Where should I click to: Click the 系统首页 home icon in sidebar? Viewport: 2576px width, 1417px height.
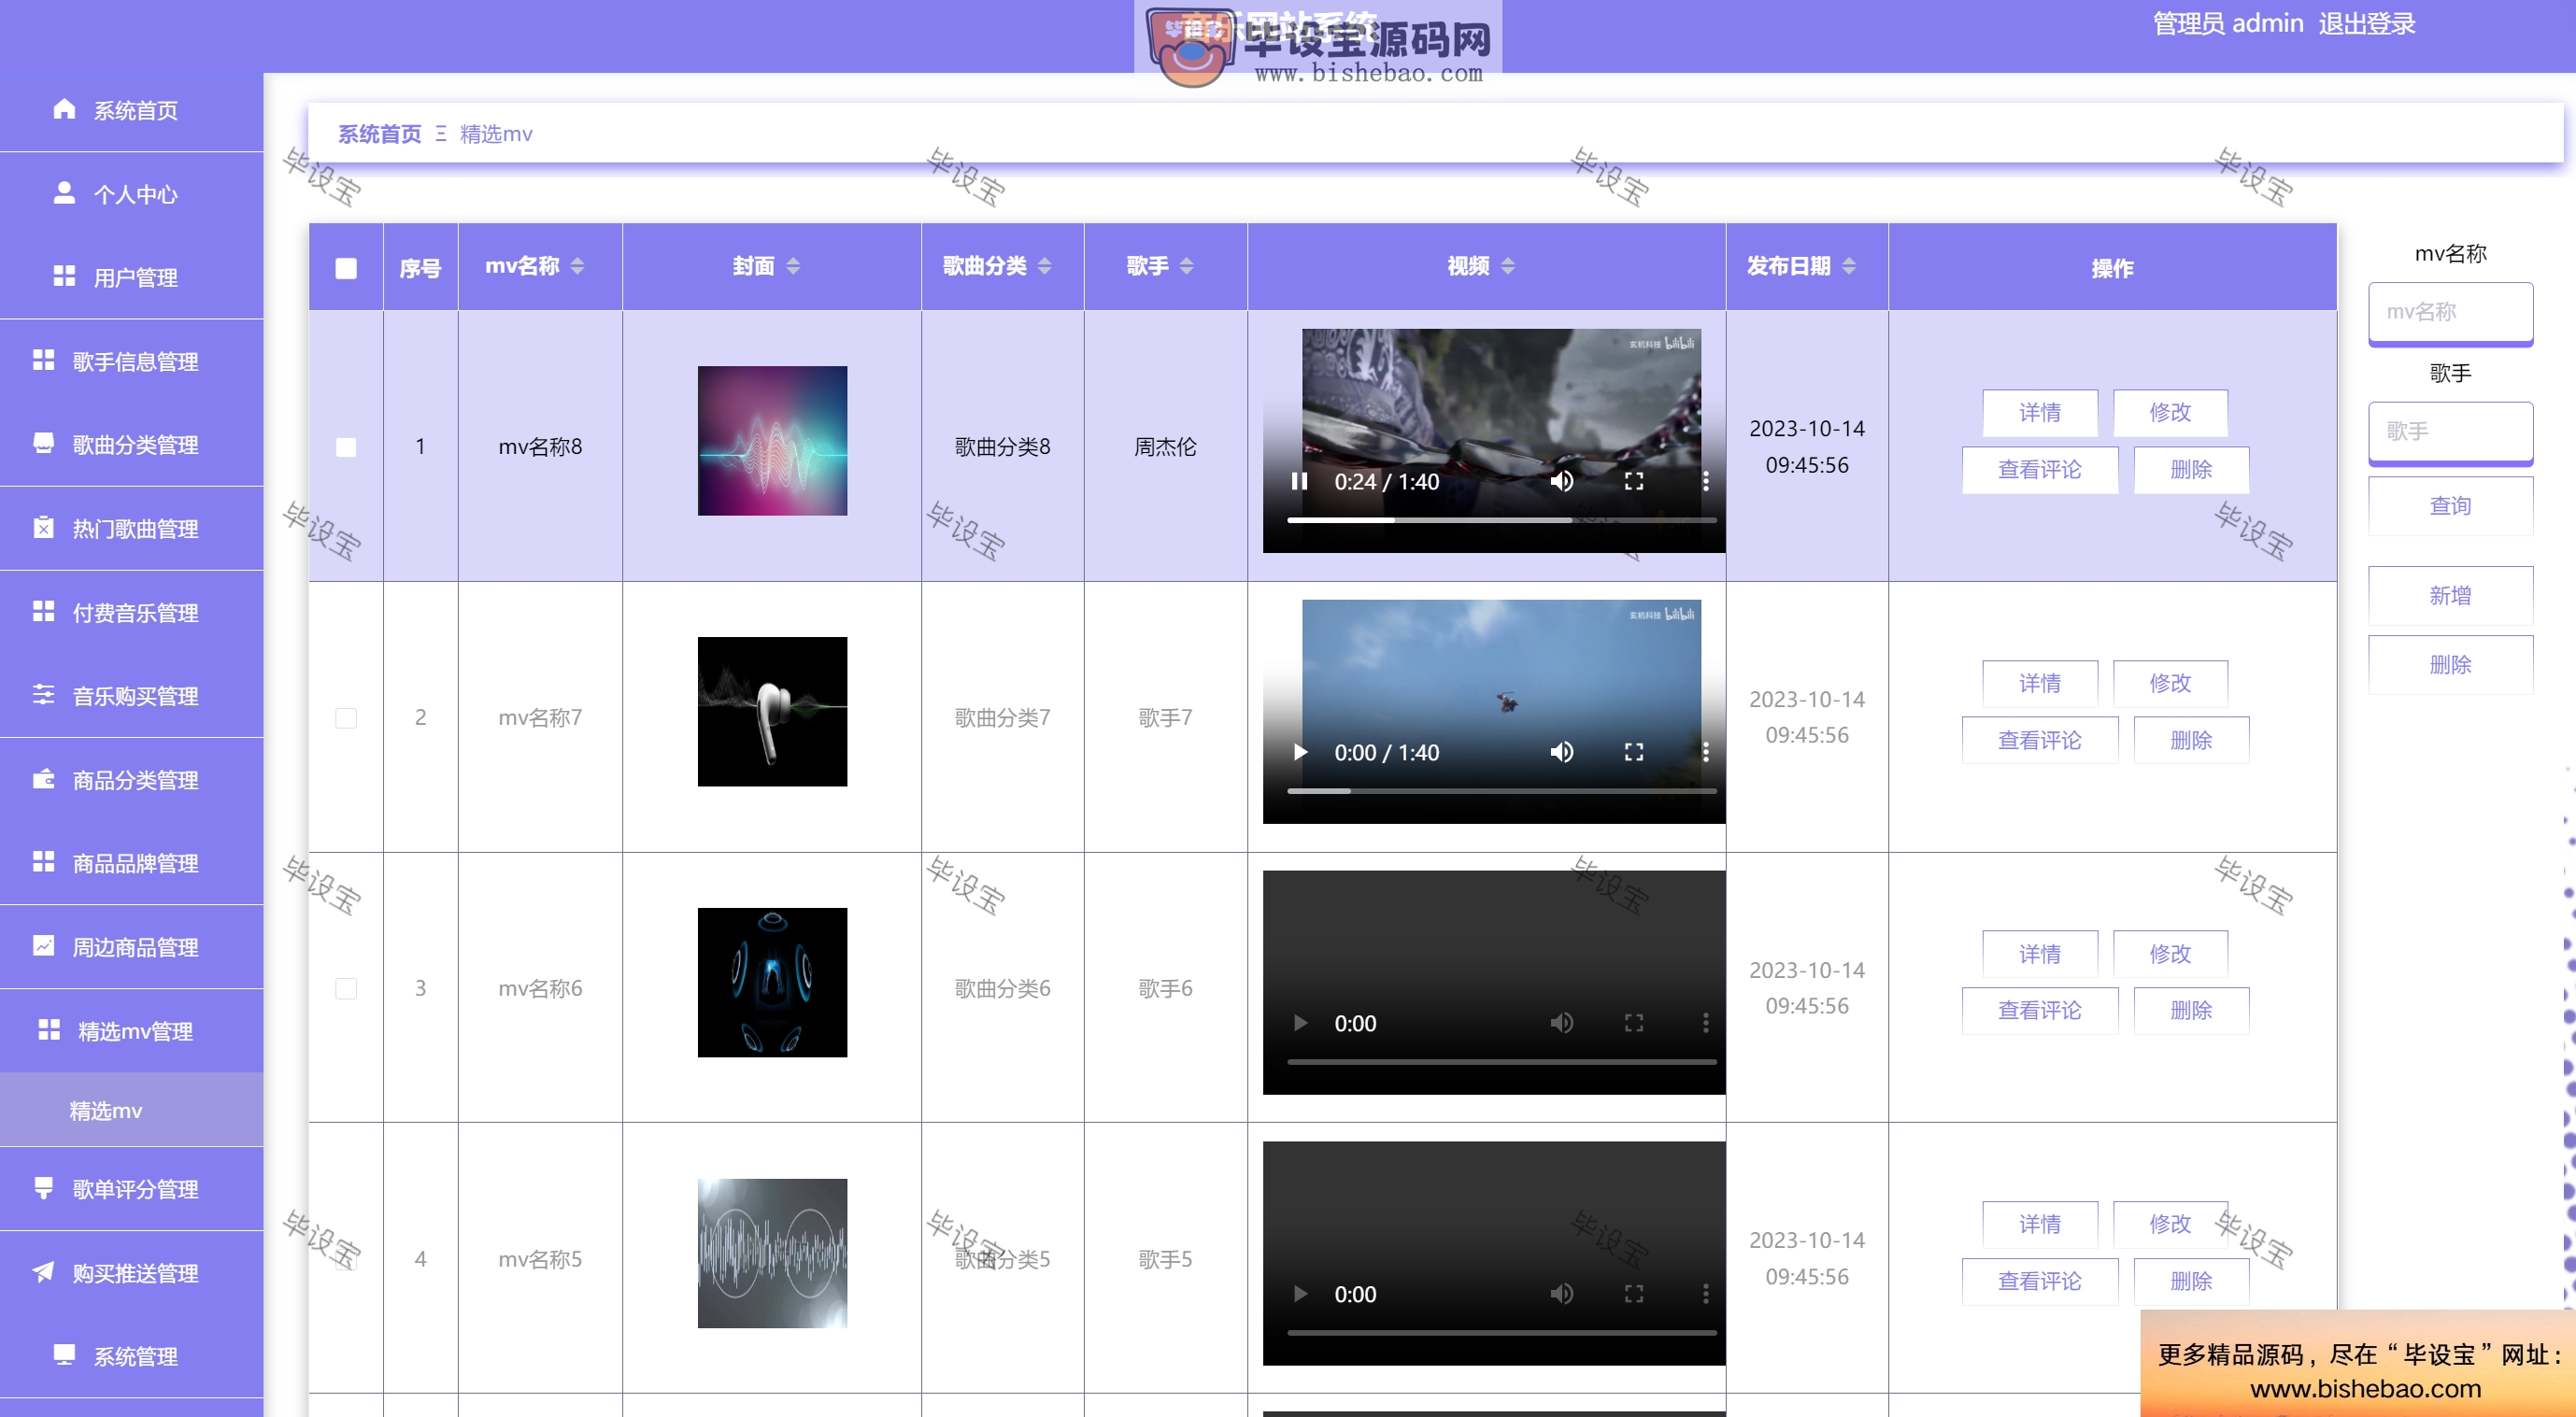pyautogui.click(x=64, y=109)
